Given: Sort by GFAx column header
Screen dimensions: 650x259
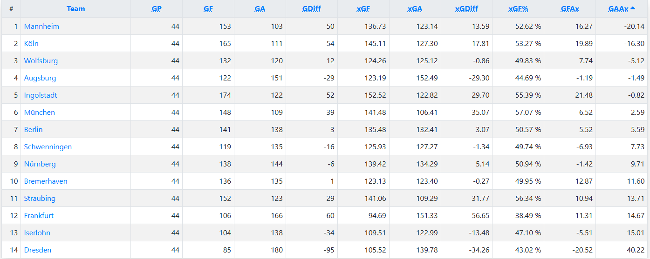Looking at the screenshot, I should pyautogui.click(x=570, y=9).
